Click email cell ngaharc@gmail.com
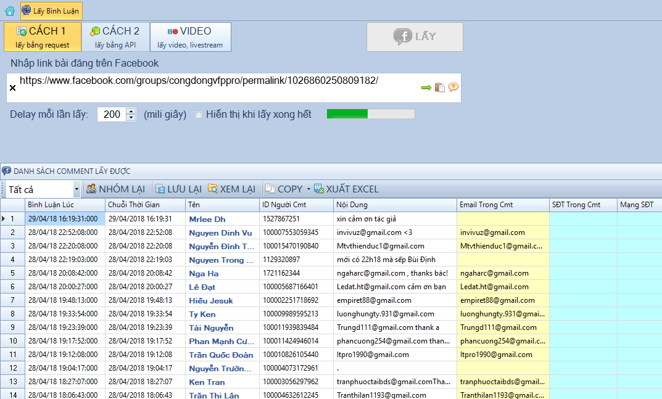 coord(503,273)
